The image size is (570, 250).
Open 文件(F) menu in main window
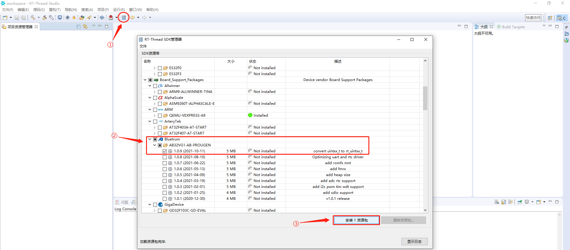tap(8, 10)
